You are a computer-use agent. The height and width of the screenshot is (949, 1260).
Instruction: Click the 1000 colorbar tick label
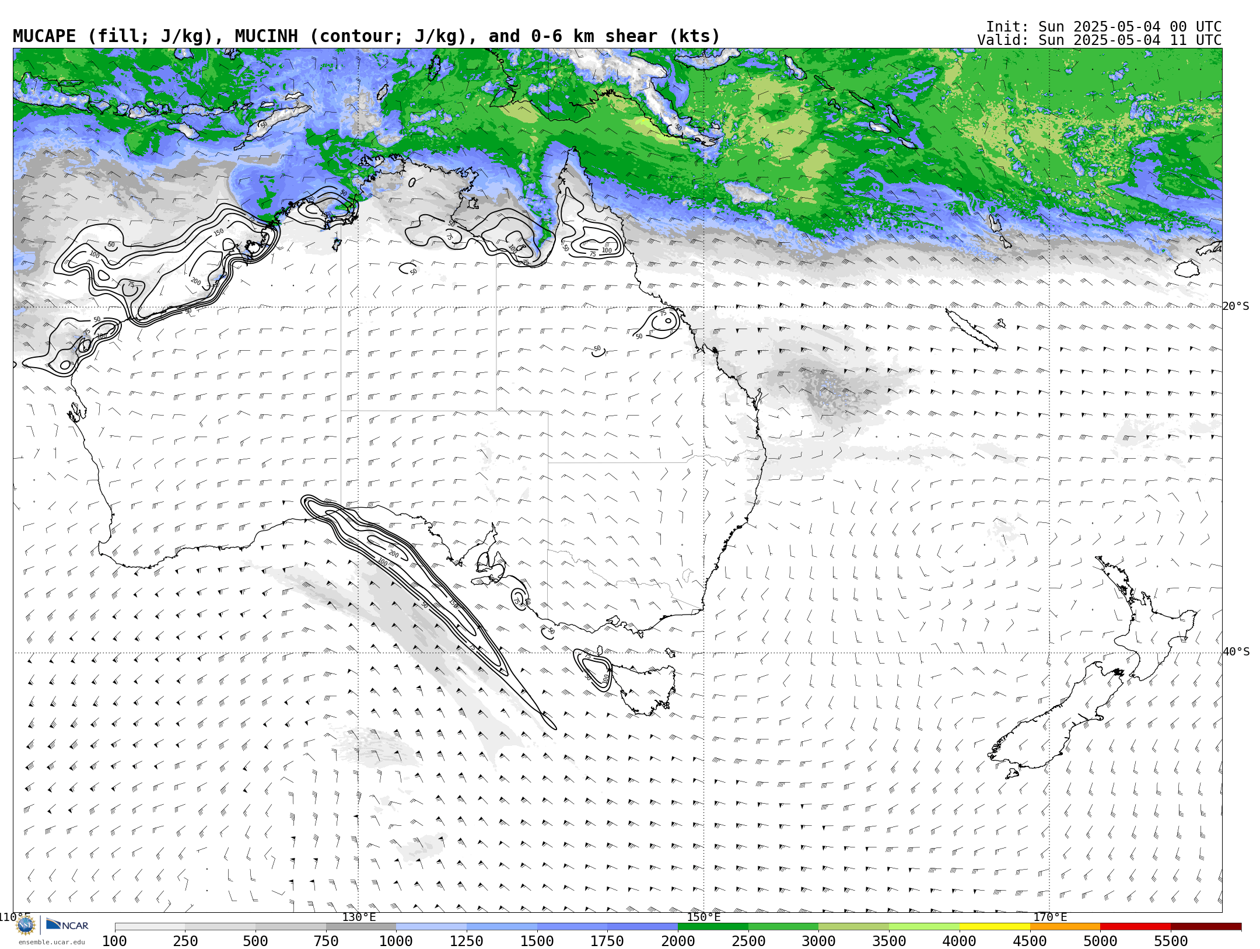coord(396,941)
